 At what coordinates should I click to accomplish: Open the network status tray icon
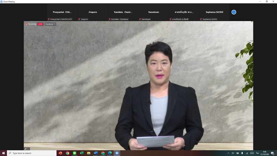[247, 153]
